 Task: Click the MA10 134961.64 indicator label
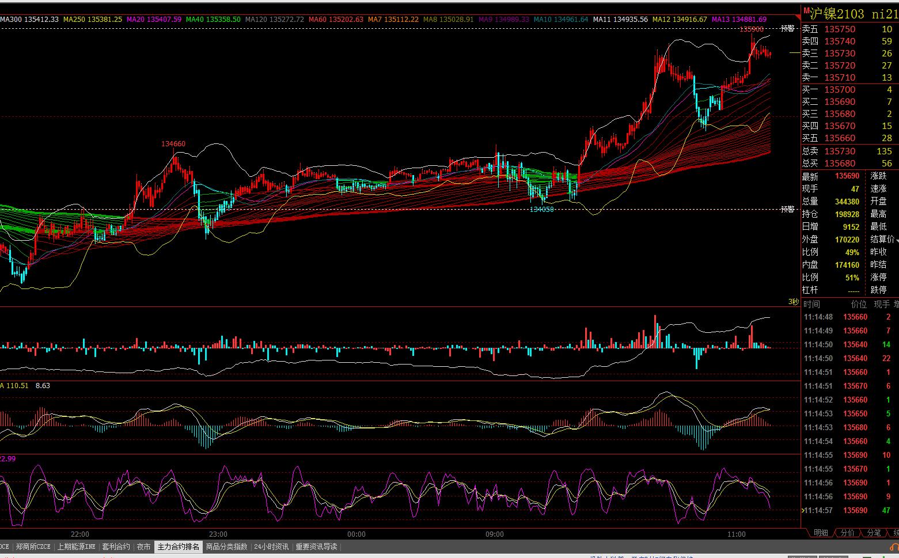561,19
